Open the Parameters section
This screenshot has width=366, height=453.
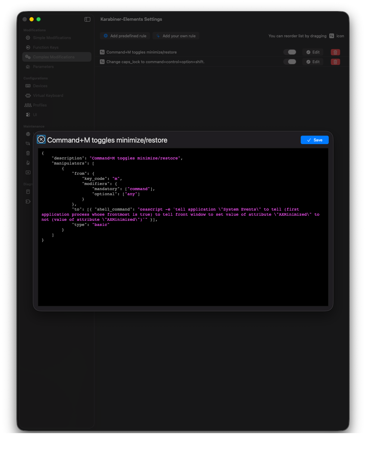(57, 66)
